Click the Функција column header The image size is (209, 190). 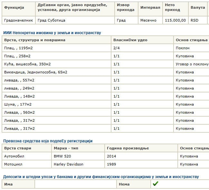click(x=19, y=9)
